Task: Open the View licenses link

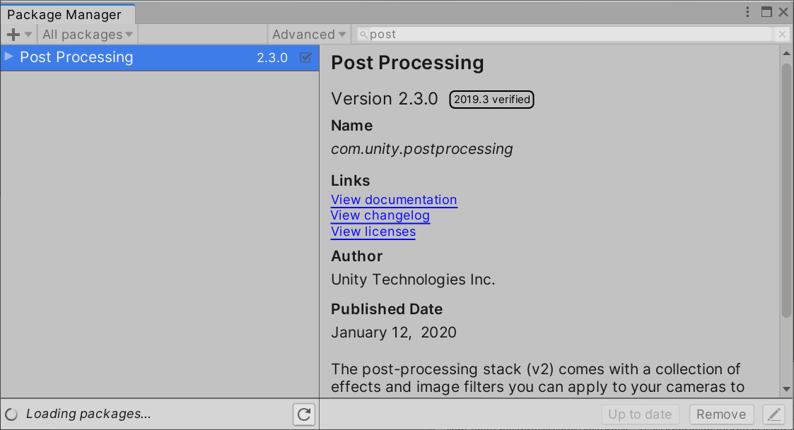Action: click(373, 232)
